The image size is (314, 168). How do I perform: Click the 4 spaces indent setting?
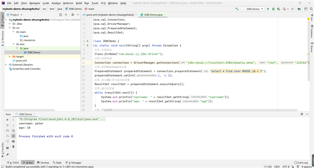[x=306, y=167]
